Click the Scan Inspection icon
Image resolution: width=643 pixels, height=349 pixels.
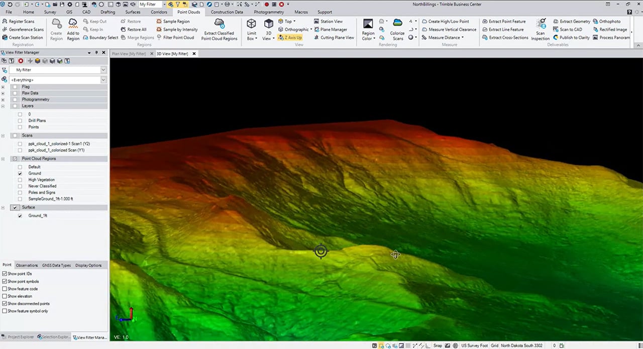point(541,24)
